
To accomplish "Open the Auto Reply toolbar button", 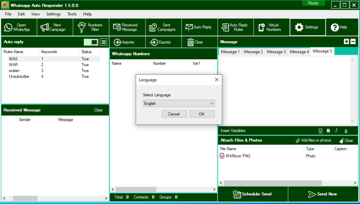I will [200, 27].
